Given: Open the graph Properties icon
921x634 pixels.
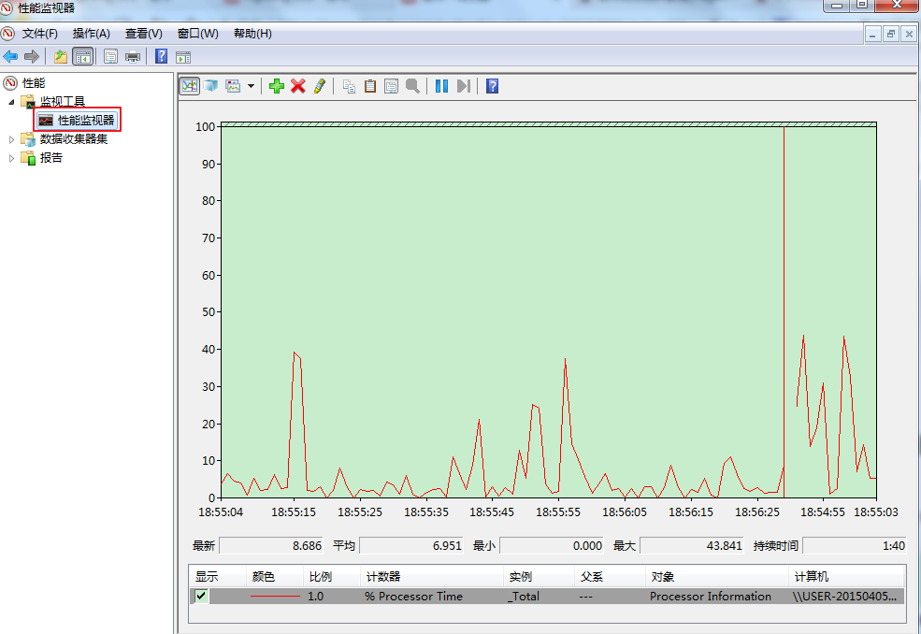Looking at the screenshot, I should [x=391, y=86].
